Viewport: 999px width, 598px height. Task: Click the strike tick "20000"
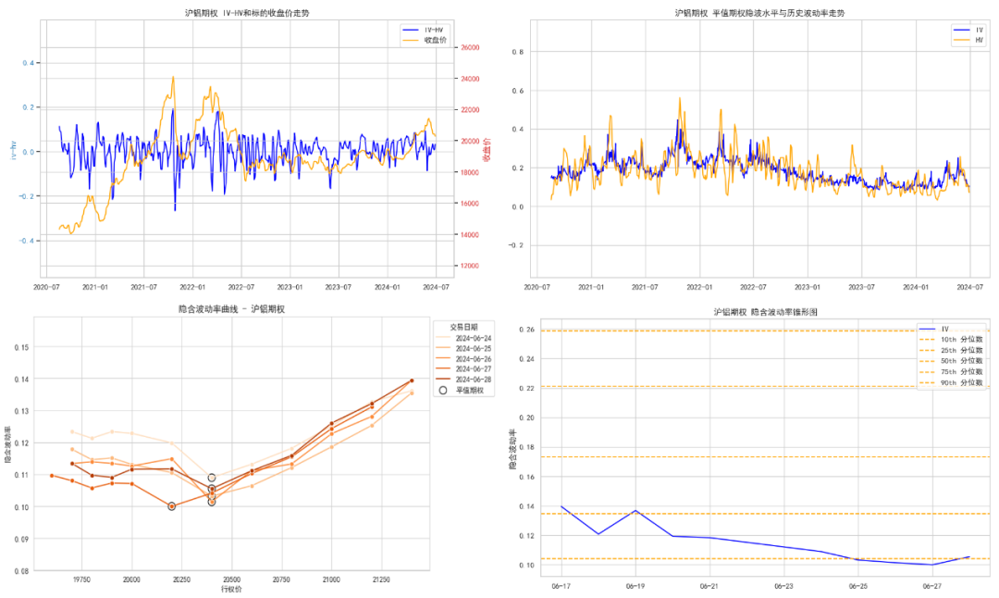[x=131, y=580]
